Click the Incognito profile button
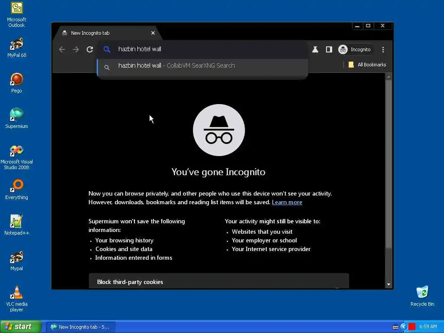This screenshot has width=444, height=333. pos(355,49)
